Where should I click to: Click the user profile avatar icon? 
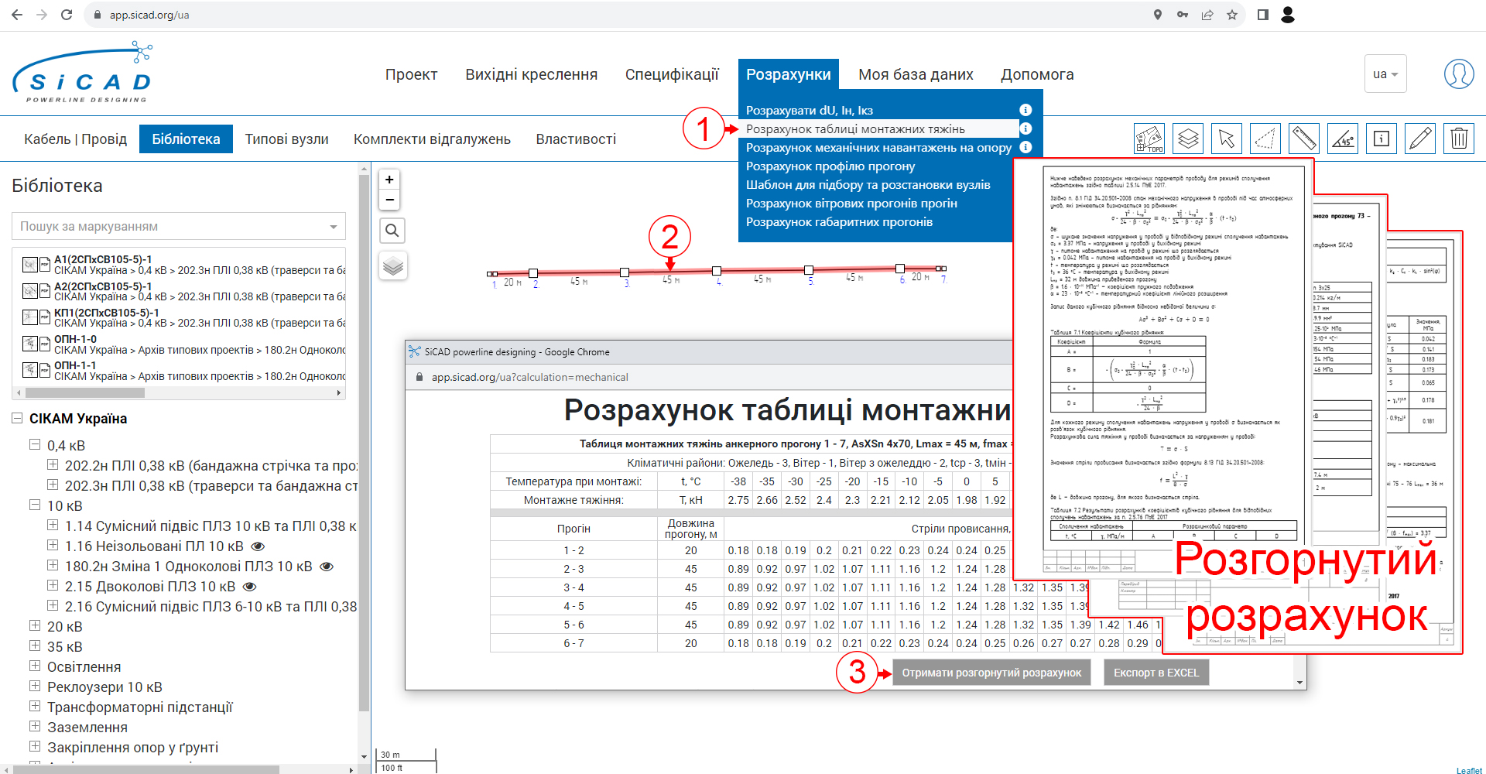1459,74
